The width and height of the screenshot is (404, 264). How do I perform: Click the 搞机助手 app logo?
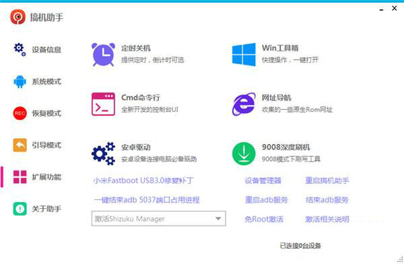18,17
